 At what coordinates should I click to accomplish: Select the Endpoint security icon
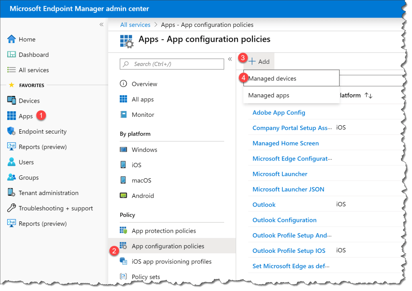coord(11,131)
